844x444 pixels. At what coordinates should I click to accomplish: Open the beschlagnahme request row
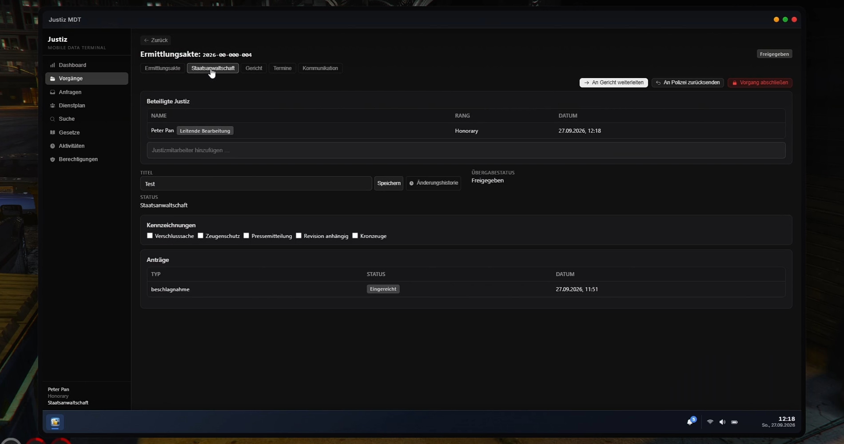tap(466, 289)
